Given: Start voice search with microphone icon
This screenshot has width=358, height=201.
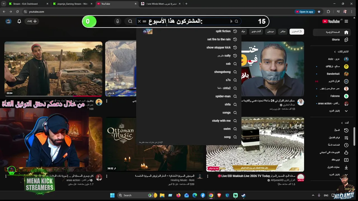Looking at the screenshot, I should point(117,21).
